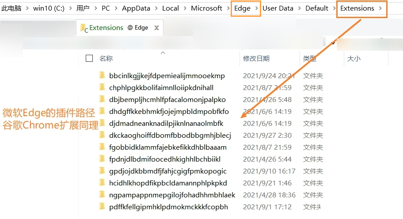Expand the chevron after PC breadcrumb
403x219 pixels.
tap(116, 8)
